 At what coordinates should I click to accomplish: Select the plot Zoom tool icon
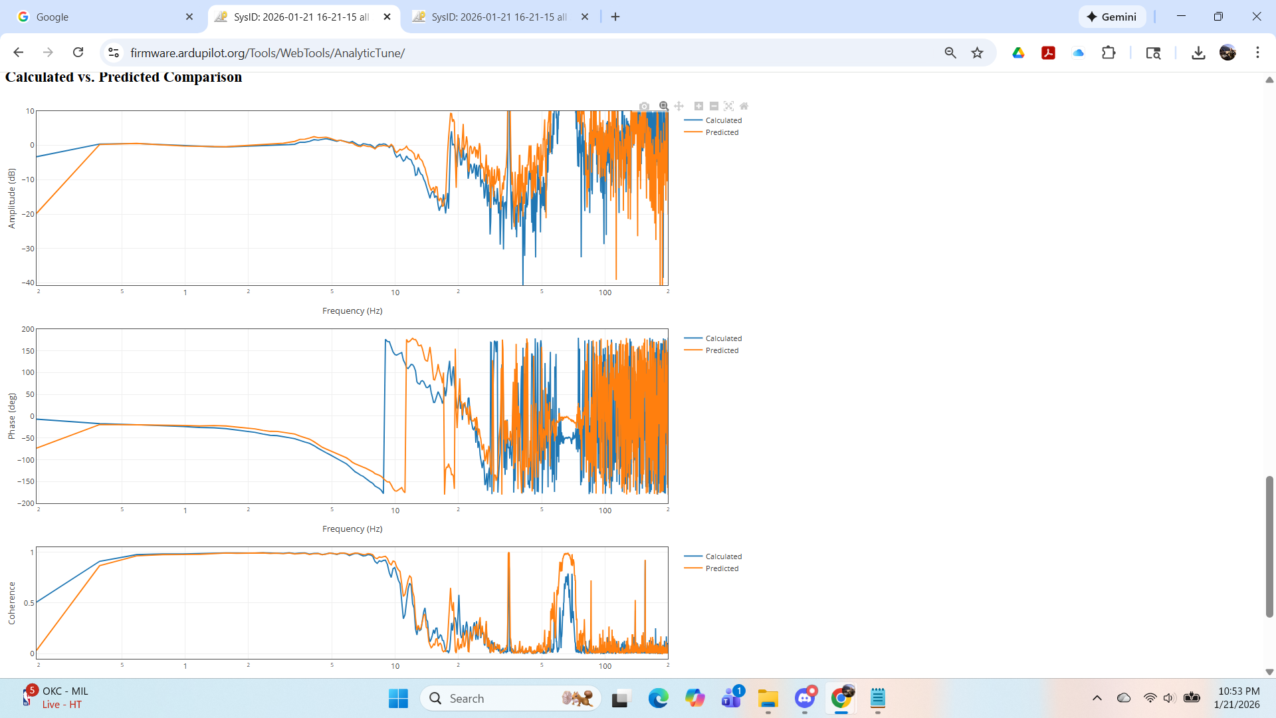click(x=663, y=106)
